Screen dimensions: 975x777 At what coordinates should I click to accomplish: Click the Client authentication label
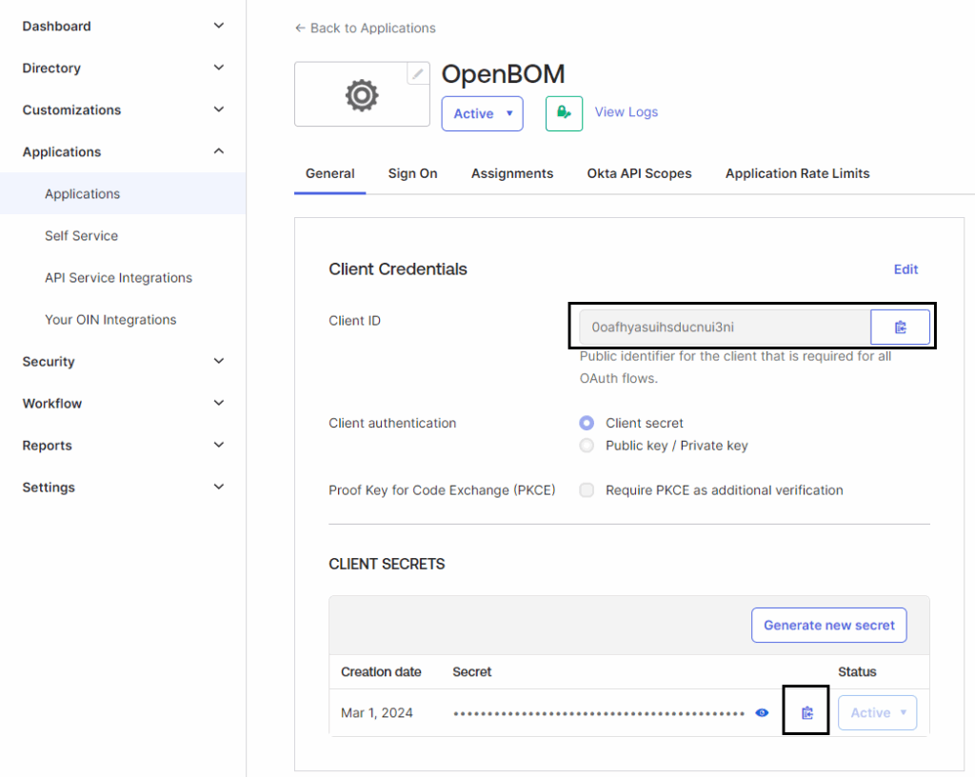(x=392, y=424)
